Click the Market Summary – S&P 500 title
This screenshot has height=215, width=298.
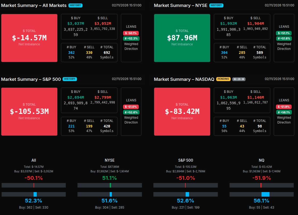31,79
